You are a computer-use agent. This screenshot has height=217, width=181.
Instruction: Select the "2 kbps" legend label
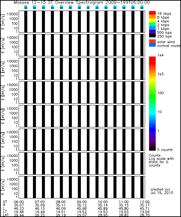point(163,25)
